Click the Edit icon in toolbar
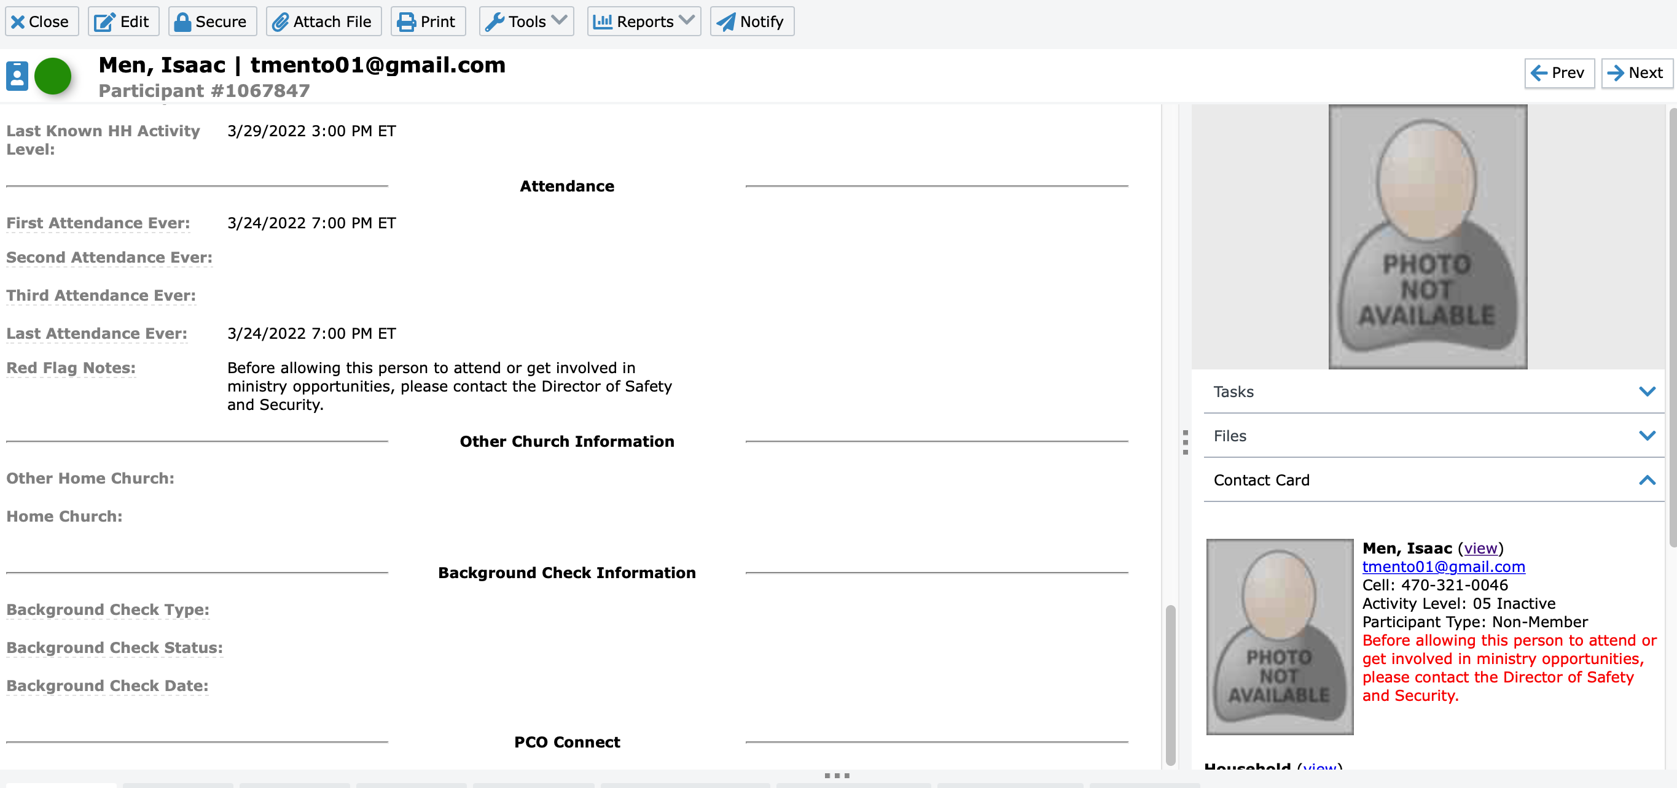The image size is (1677, 788). click(121, 21)
